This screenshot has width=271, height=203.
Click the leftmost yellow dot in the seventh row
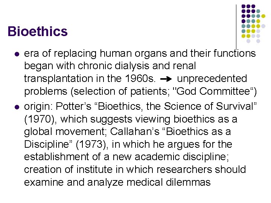point(243,36)
